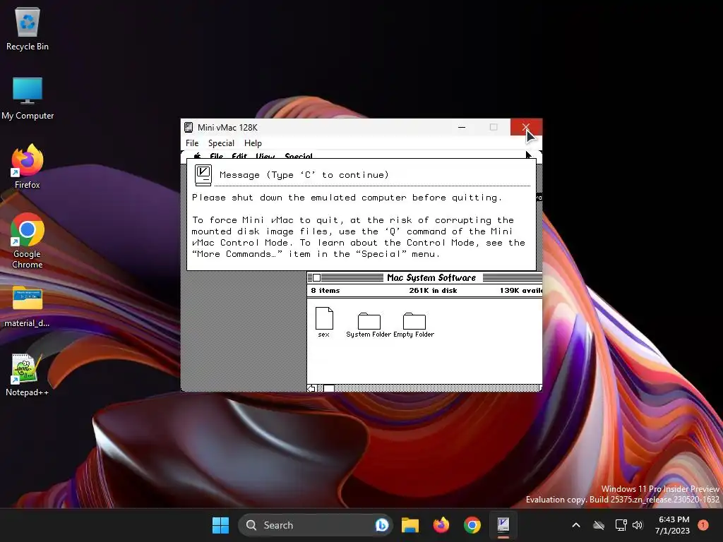Minimize the Mini vMac window
Viewport: 723px width, 542px height.
(x=462, y=127)
